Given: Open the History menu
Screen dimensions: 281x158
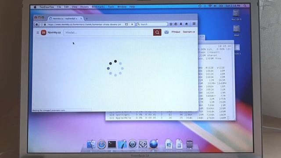Looking at the screenshot, I should point(84,7).
